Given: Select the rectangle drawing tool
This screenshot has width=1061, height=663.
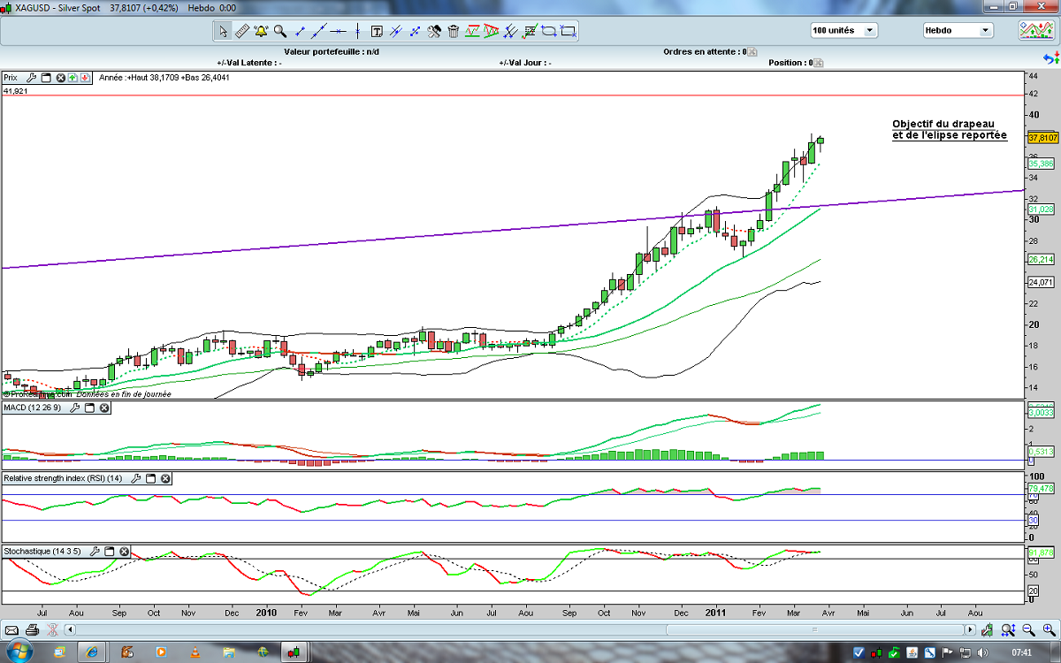Looking at the screenshot, I should (569, 31).
